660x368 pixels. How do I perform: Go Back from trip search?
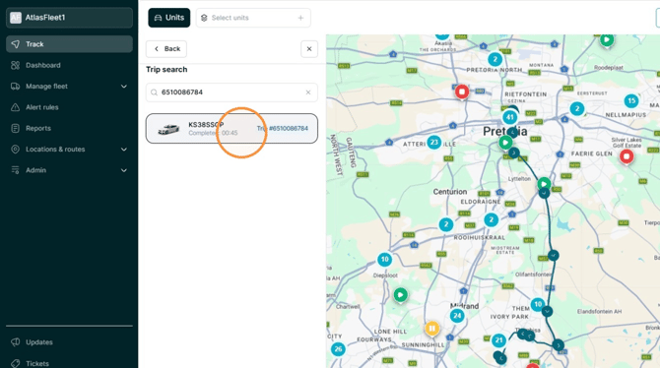pyautogui.click(x=166, y=49)
